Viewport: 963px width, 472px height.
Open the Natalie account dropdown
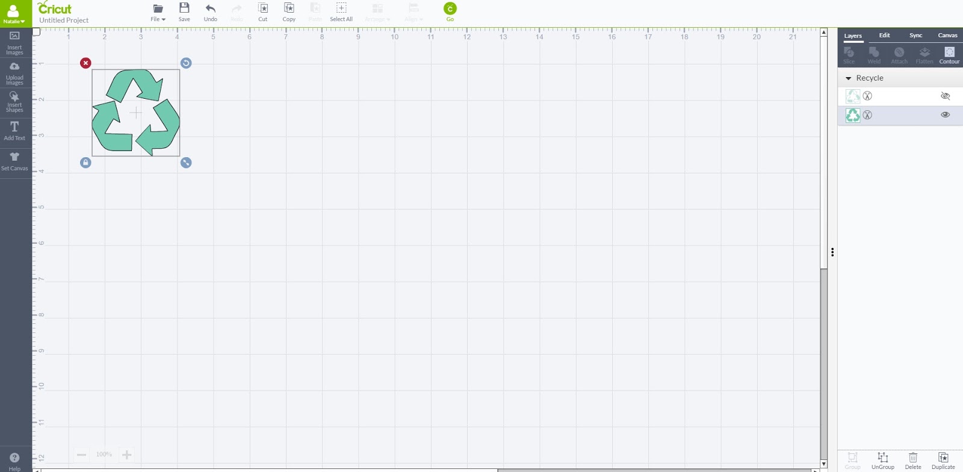[x=15, y=13]
